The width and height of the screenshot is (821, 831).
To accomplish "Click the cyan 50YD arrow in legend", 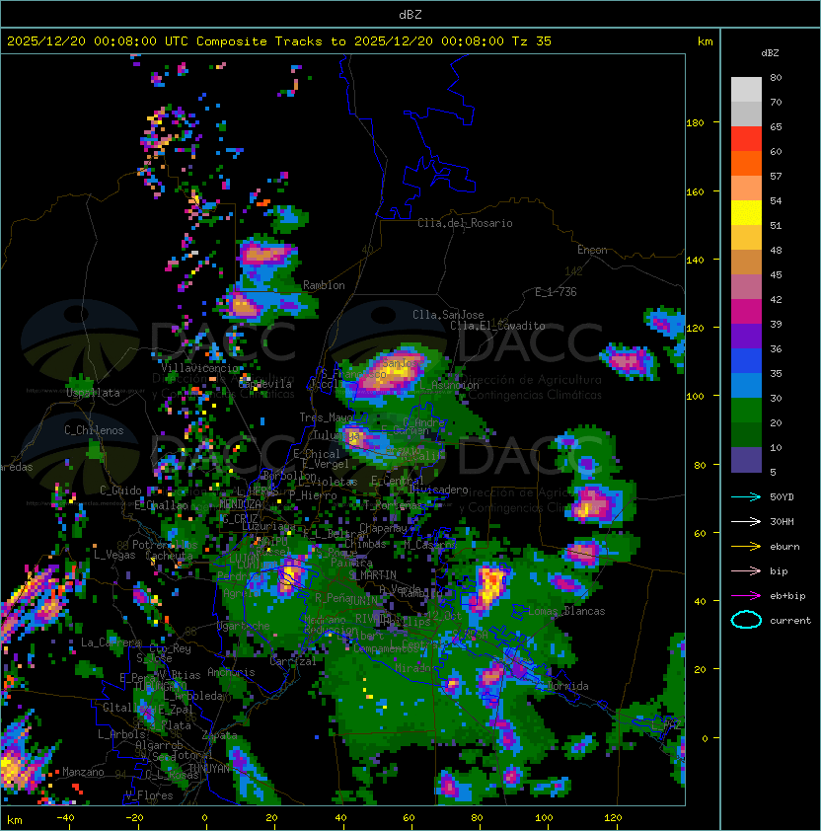I will pyautogui.click(x=746, y=496).
